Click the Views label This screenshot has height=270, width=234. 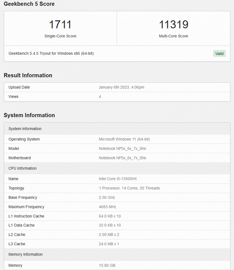[x=13, y=97]
